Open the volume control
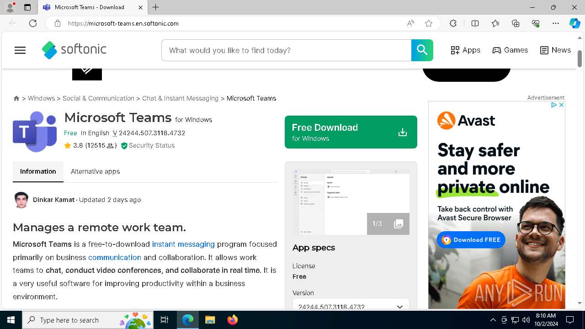Image resolution: width=585 pixels, height=329 pixels. [526, 320]
